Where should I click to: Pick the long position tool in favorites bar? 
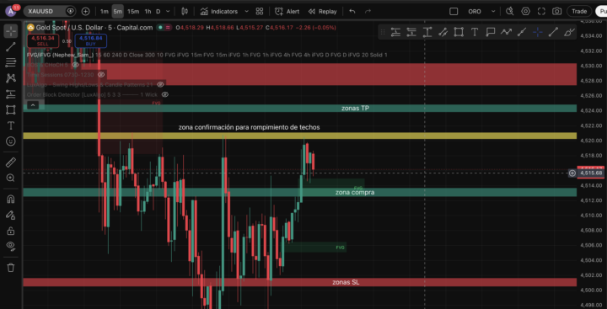[x=395, y=32]
